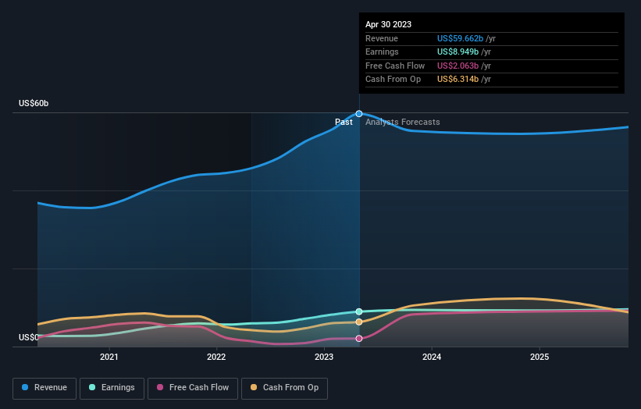Click the US$60b y-axis label

coord(34,103)
